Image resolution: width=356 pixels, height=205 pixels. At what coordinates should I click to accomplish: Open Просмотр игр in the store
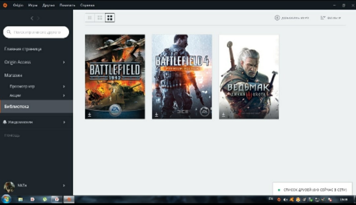(x=22, y=86)
